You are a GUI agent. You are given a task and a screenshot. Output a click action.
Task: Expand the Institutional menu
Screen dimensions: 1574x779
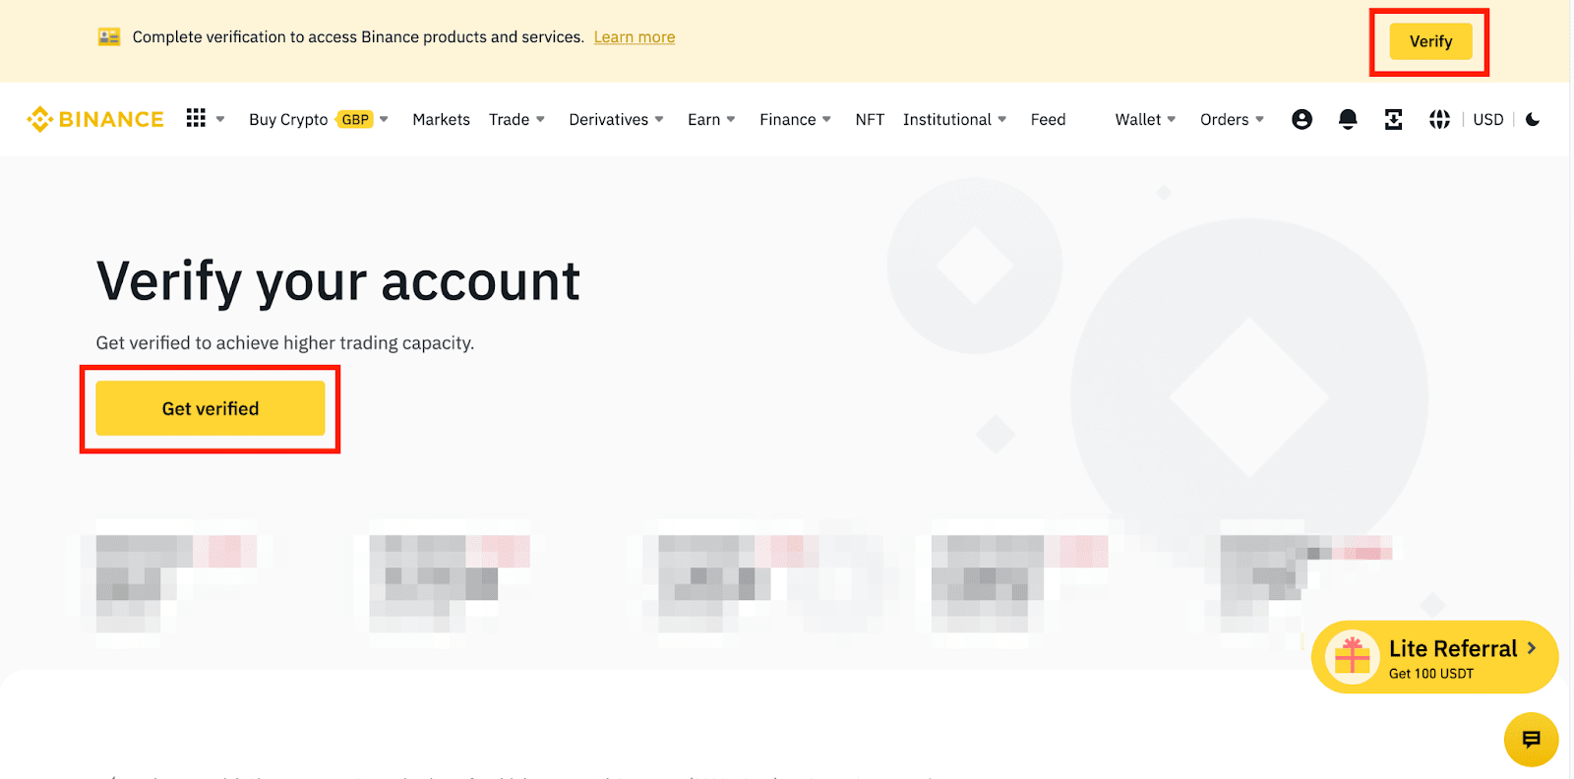coord(954,119)
